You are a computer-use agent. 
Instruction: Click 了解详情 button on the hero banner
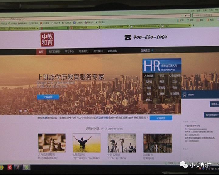pos(48,97)
